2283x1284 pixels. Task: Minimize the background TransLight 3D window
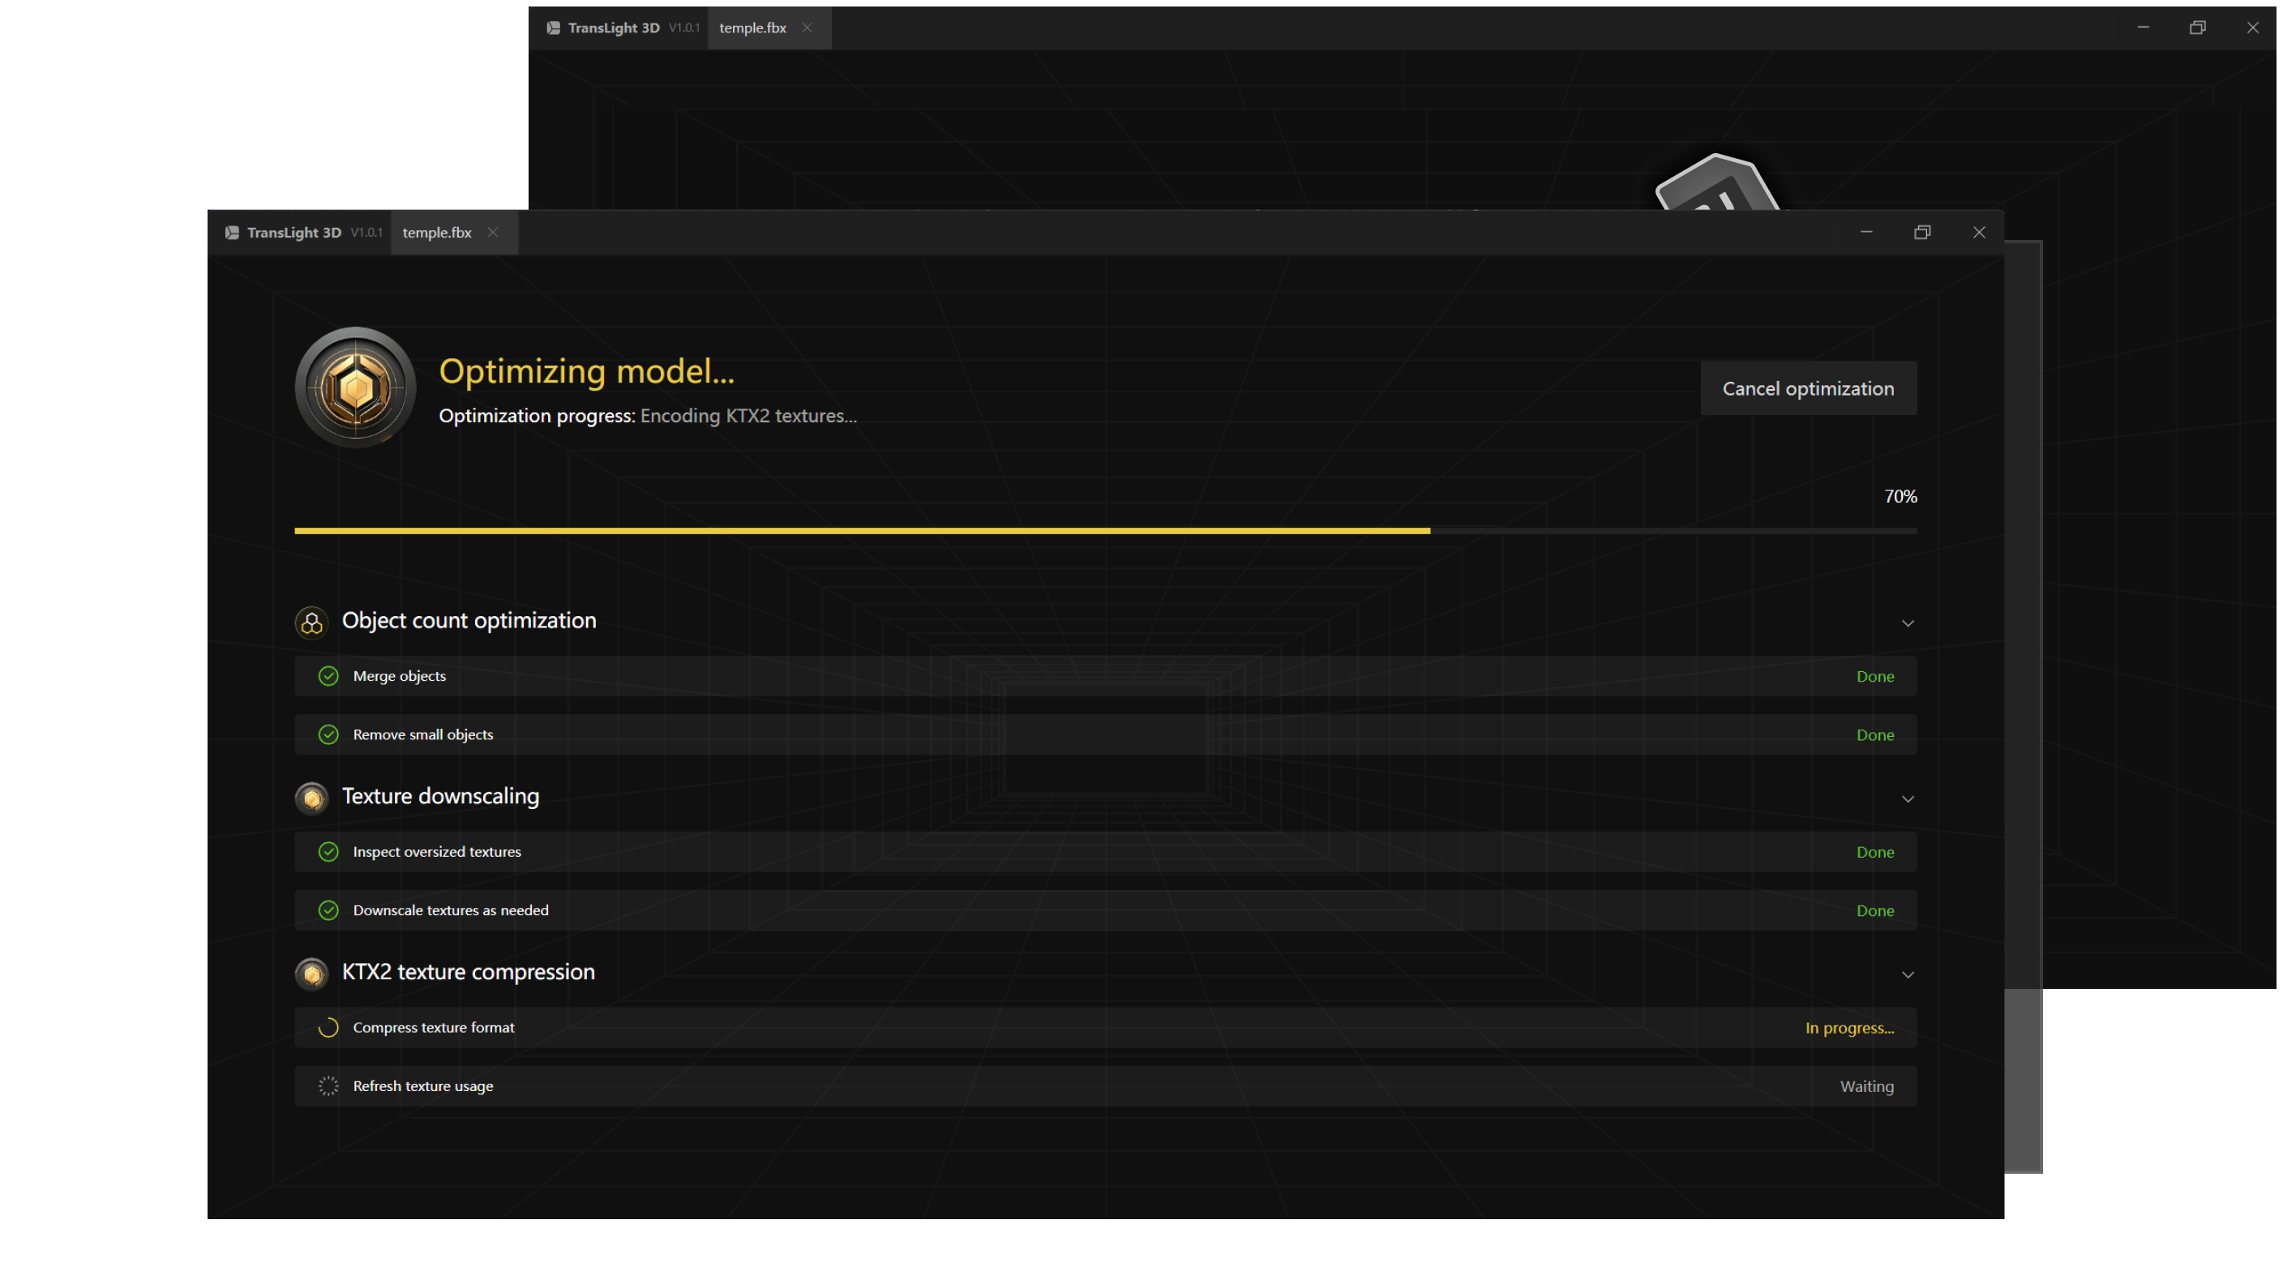[x=2143, y=28]
